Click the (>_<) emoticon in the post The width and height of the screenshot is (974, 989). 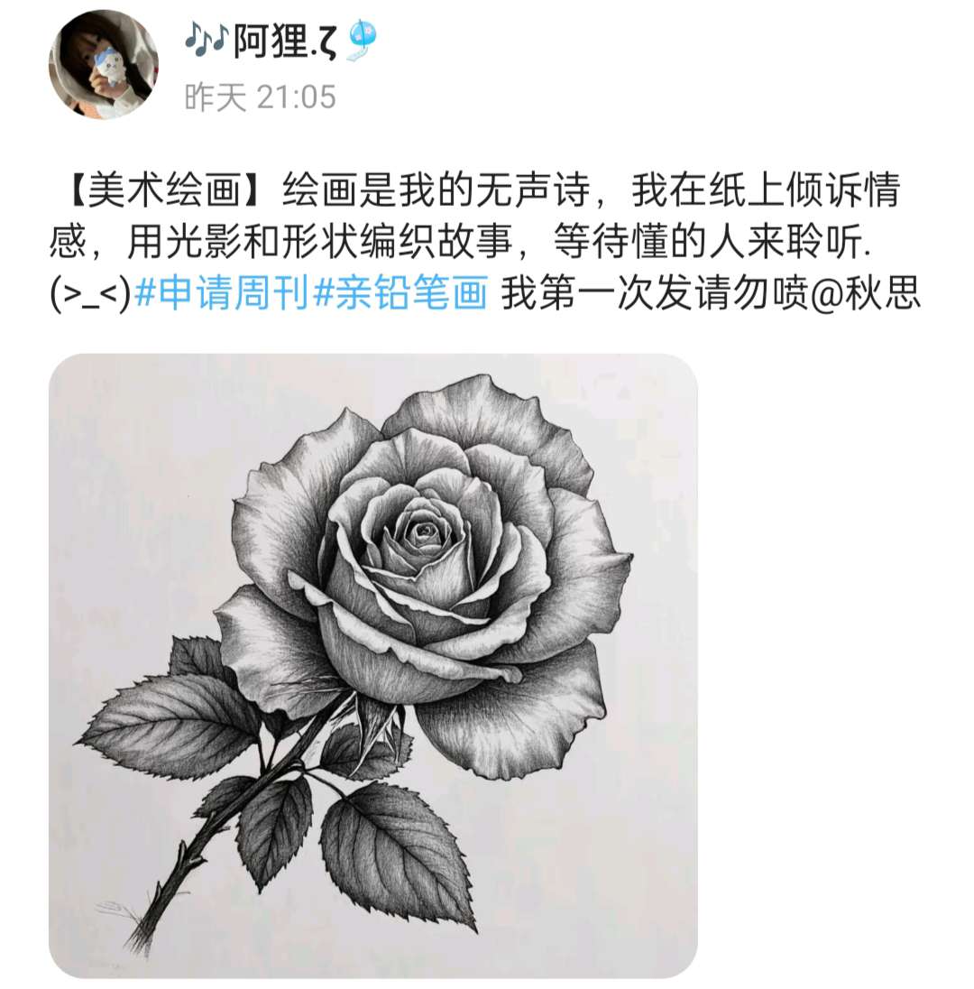(90, 294)
